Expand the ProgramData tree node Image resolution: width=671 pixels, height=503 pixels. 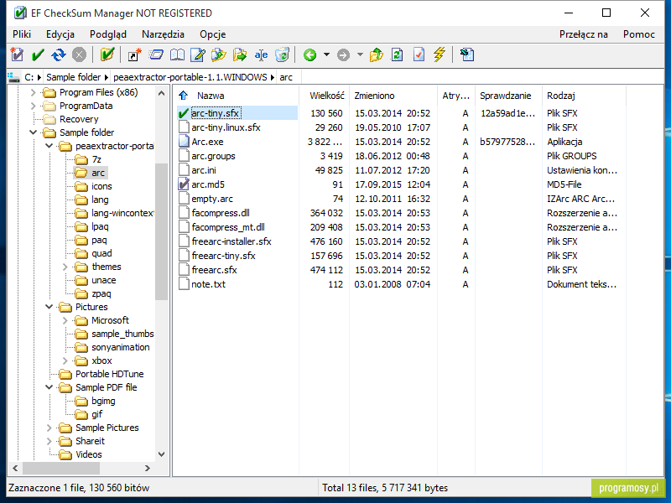coord(34,106)
